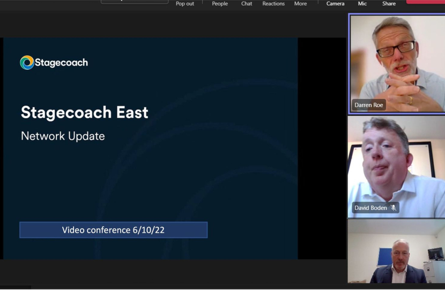Select David Boden's video tile

(x=396, y=167)
